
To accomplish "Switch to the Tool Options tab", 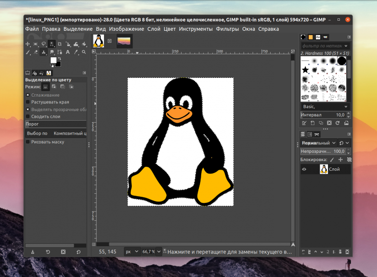I will coord(28,73).
